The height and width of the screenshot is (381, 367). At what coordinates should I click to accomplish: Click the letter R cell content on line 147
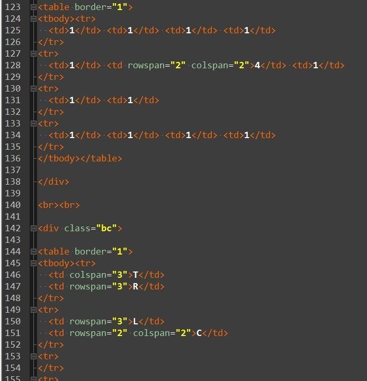coord(136,286)
